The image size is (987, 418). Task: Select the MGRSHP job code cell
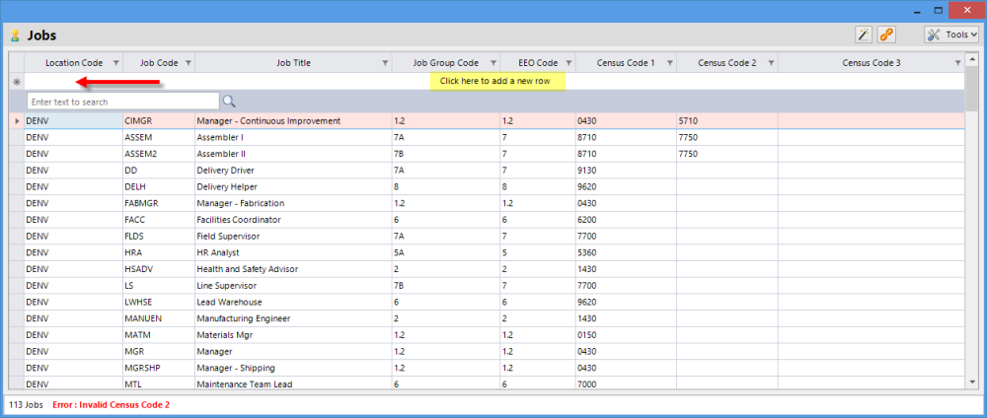tap(159, 368)
